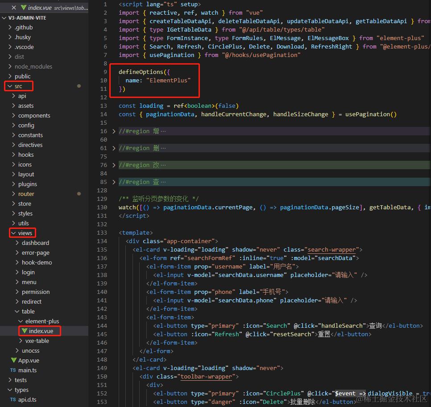This screenshot has width=431, height=407.
Task: Click the TS icon beside api.d.ts
Action: tap(13, 399)
